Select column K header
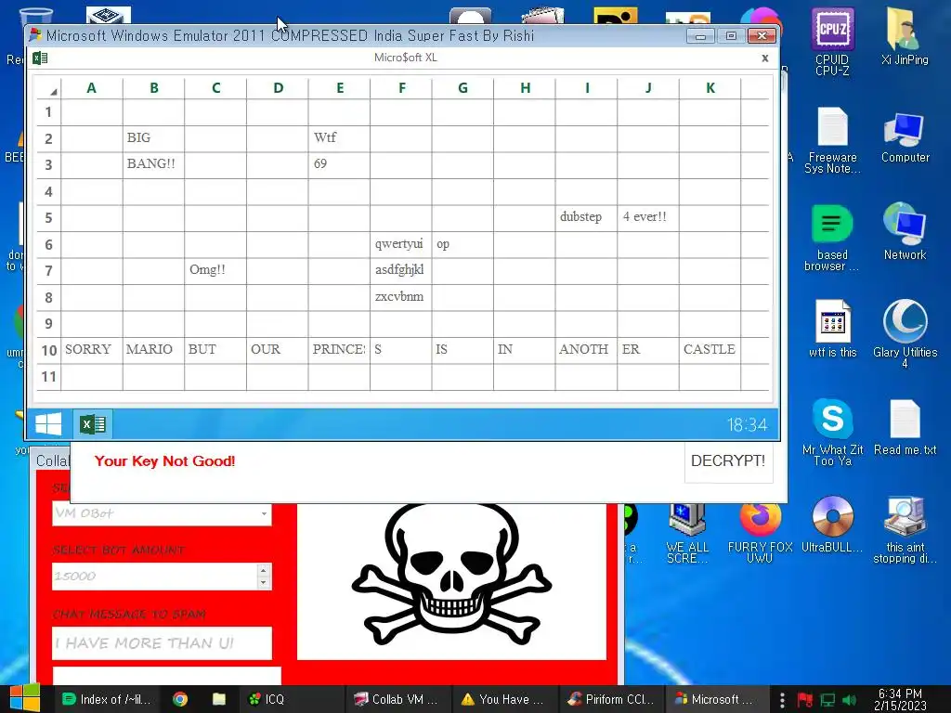 pos(710,88)
